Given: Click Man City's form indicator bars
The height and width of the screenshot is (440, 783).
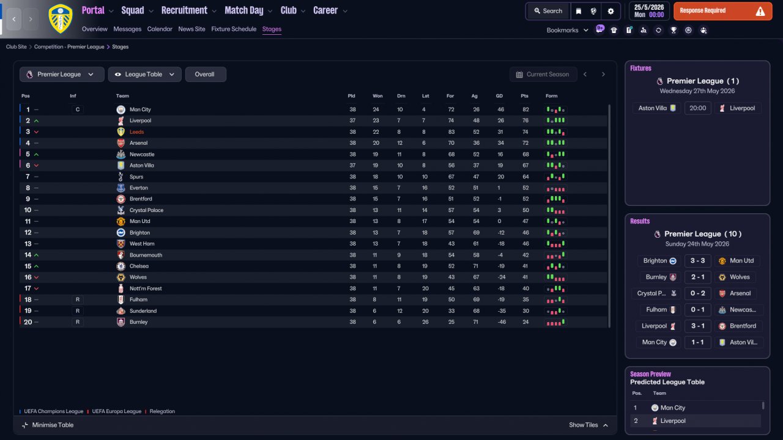Looking at the screenshot, I should pyautogui.click(x=555, y=109).
